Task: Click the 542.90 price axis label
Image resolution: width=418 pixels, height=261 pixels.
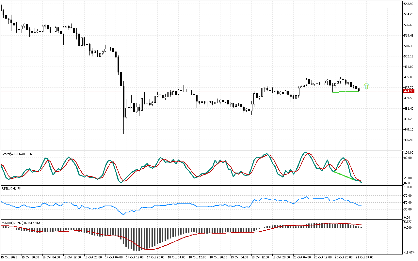Action: click(x=409, y=4)
